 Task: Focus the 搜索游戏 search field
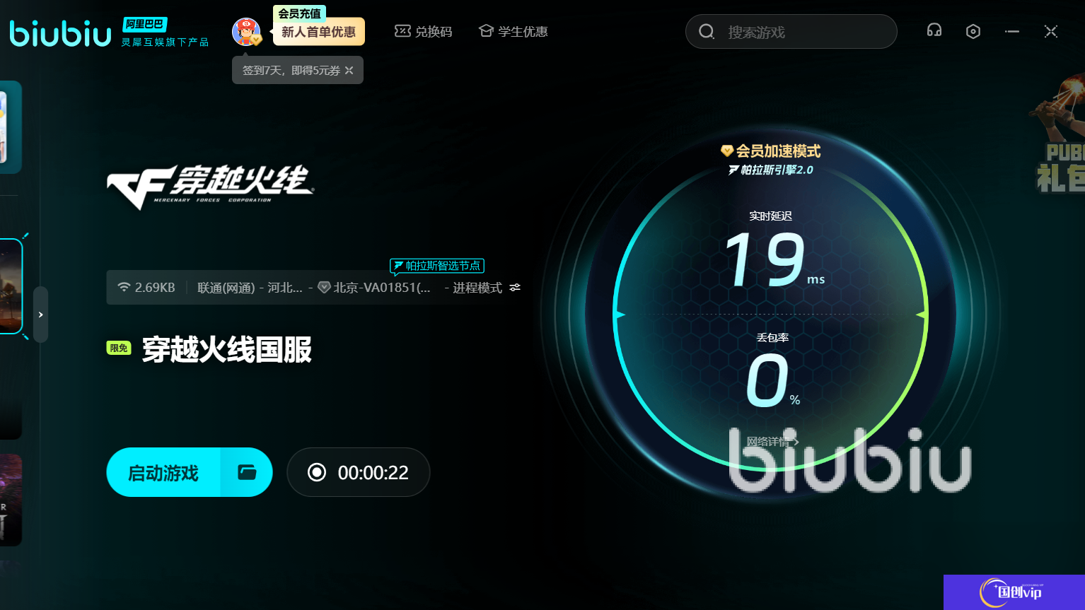click(791, 32)
